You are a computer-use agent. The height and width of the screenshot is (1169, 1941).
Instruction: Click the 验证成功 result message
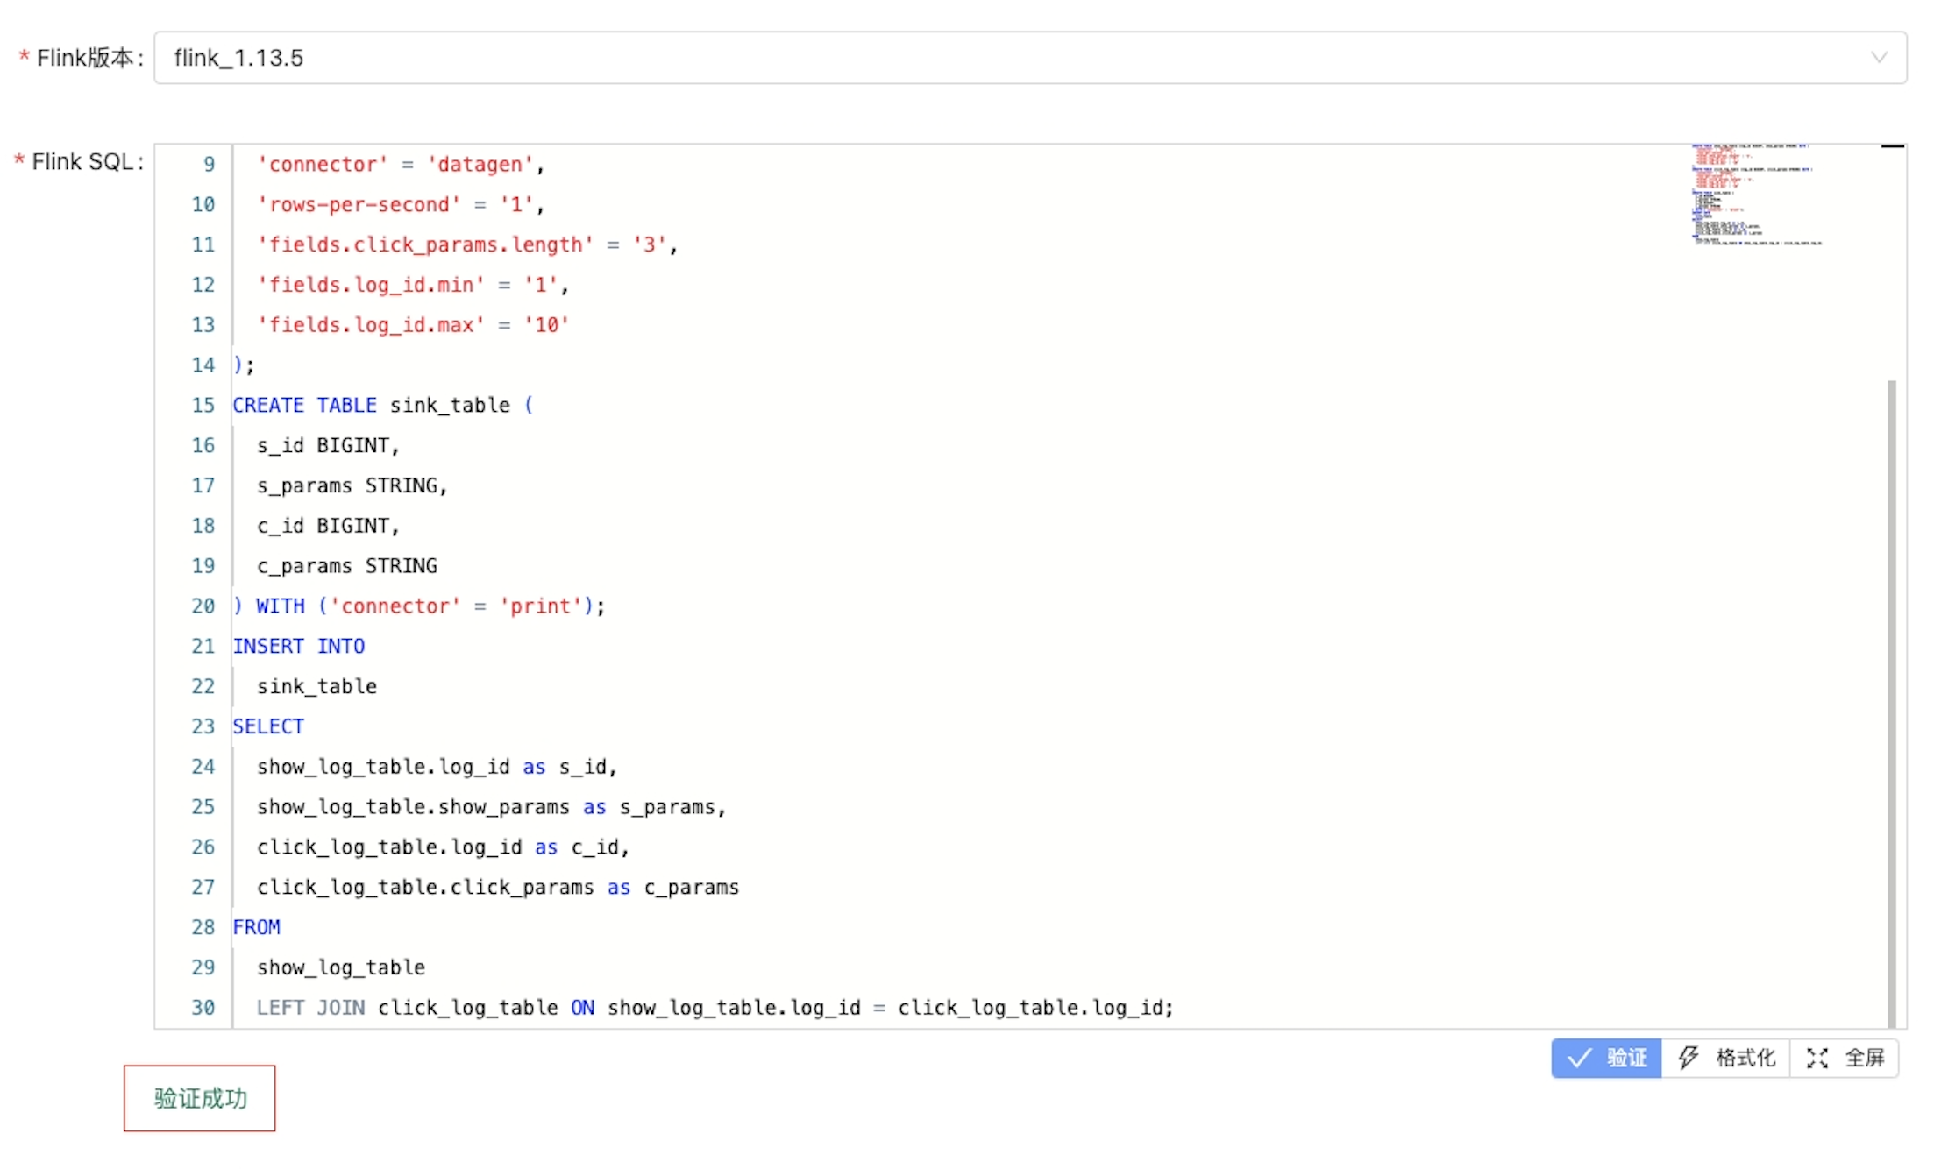pyautogui.click(x=200, y=1098)
